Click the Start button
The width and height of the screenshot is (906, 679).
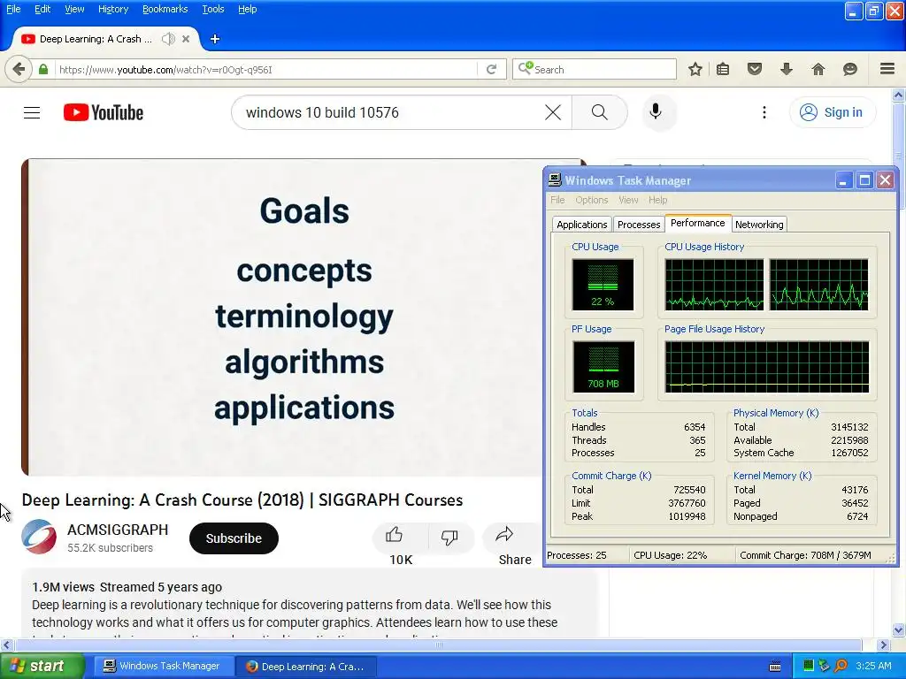click(42, 666)
